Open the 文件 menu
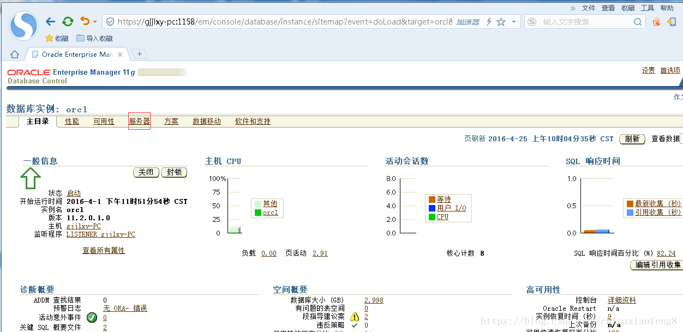 589,8
